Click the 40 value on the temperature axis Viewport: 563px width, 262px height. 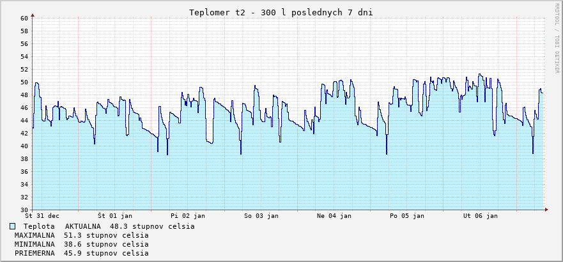coord(24,146)
